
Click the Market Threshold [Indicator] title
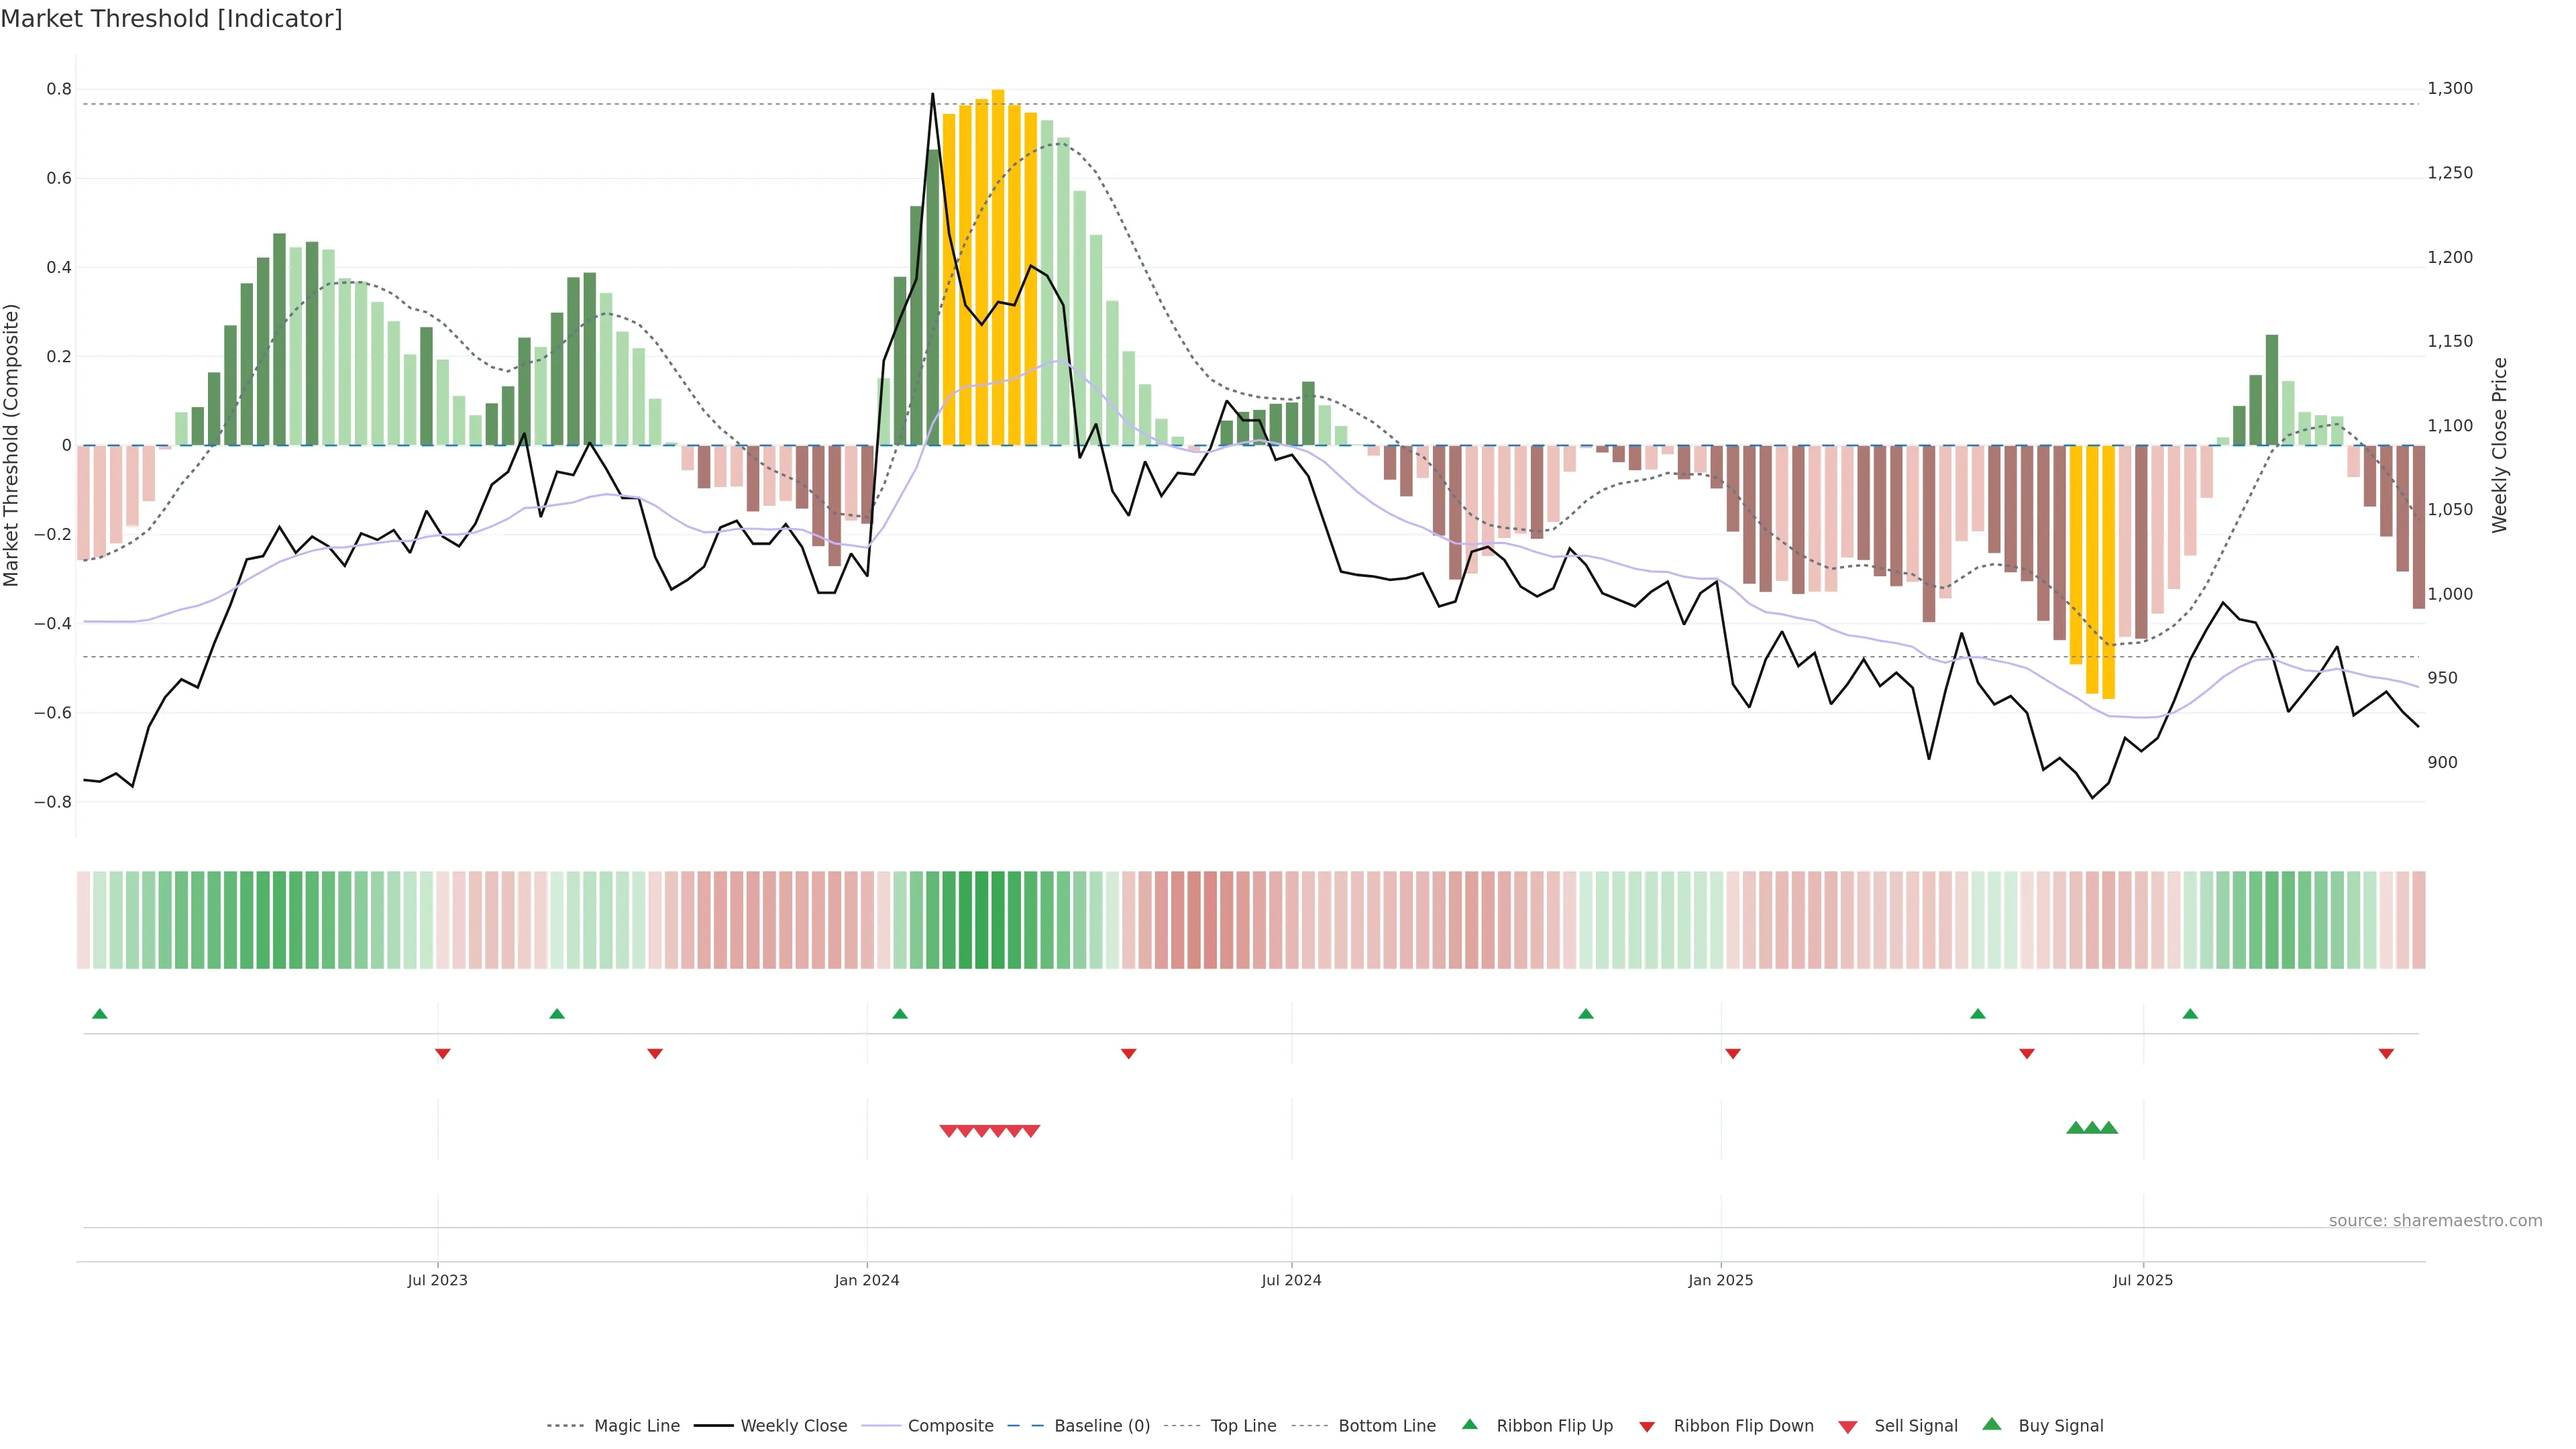(x=171, y=19)
